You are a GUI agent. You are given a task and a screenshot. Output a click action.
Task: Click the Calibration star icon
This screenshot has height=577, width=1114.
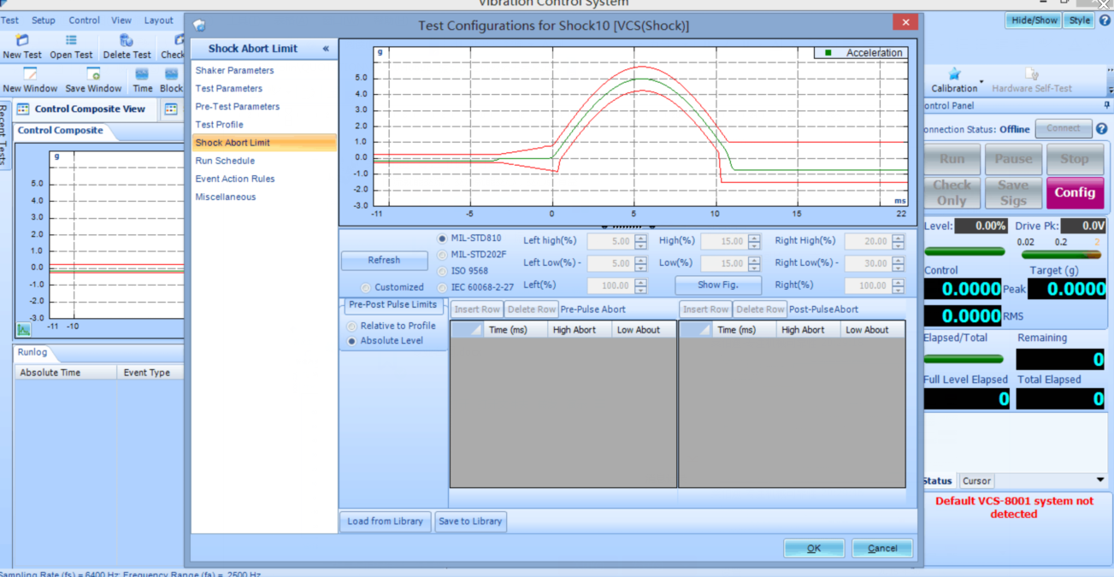tap(954, 74)
